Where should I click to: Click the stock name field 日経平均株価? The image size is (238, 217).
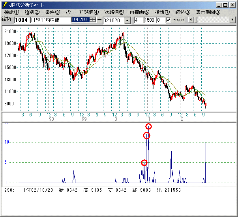(51, 20)
